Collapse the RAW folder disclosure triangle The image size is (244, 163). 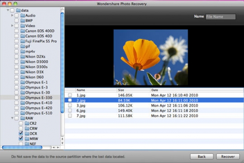(x=12, y=118)
